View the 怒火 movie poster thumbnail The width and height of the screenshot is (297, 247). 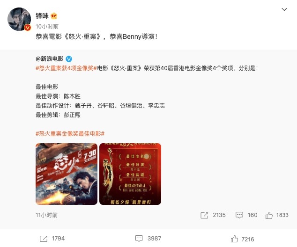[67, 174]
